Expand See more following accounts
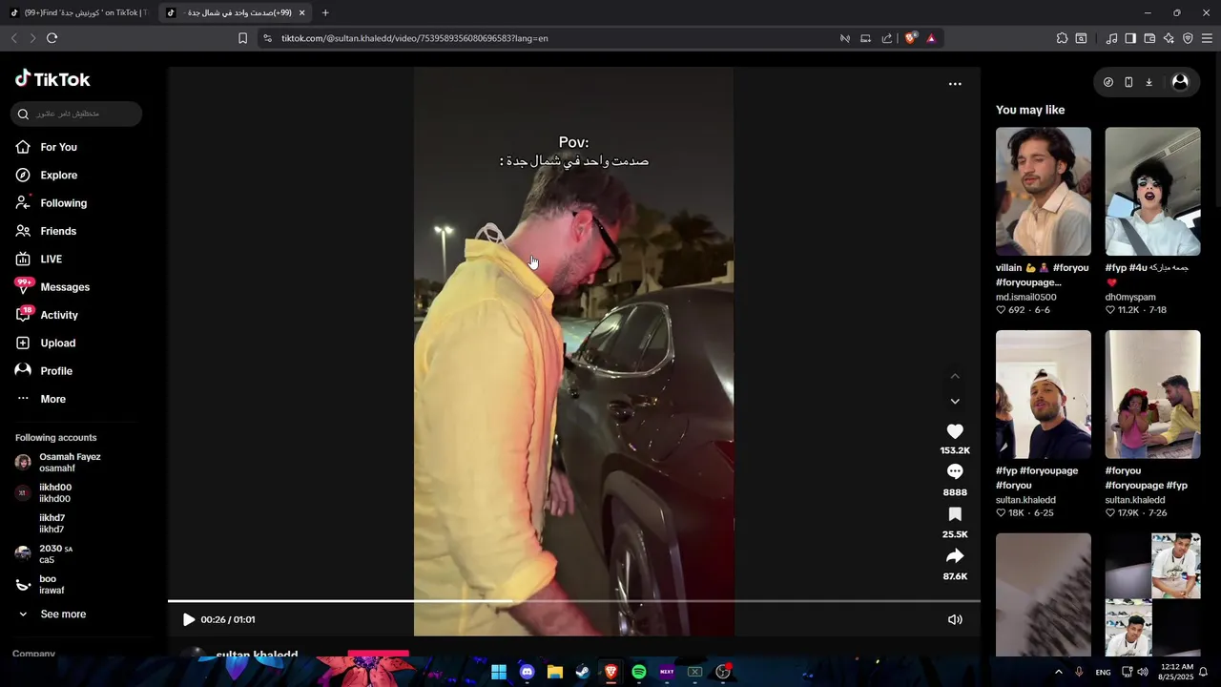This screenshot has height=687, width=1221. [x=63, y=614]
